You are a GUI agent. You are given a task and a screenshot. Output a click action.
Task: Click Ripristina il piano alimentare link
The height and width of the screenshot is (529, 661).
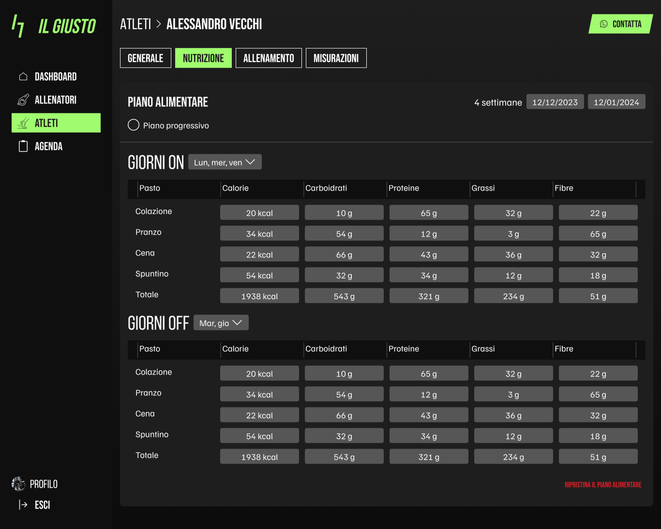point(603,484)
